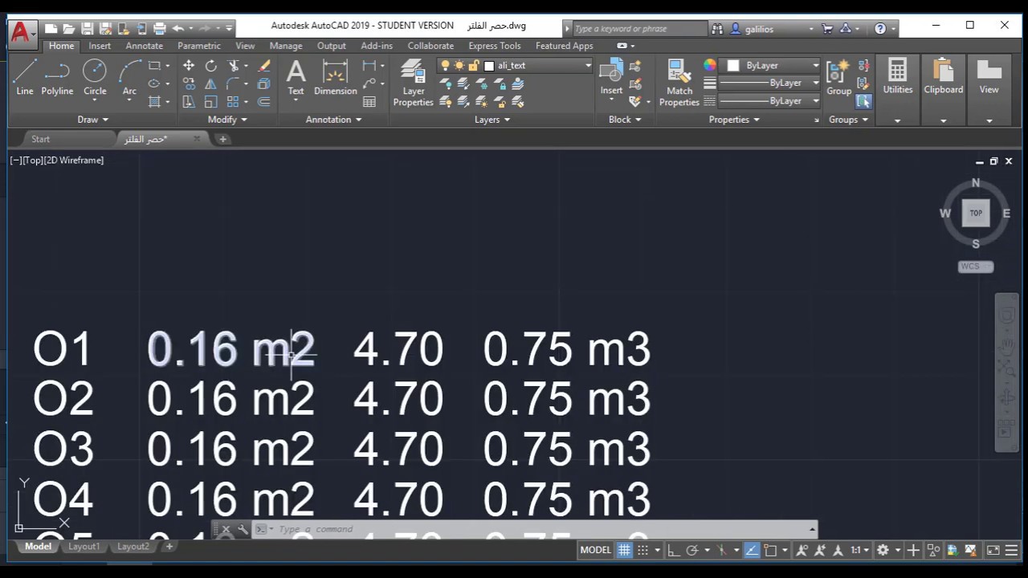This screenshot has height=578, width=1028.
Task: Toggle drawing grid display in status bar
Action: pyautogui.click(x=624, y=550)
